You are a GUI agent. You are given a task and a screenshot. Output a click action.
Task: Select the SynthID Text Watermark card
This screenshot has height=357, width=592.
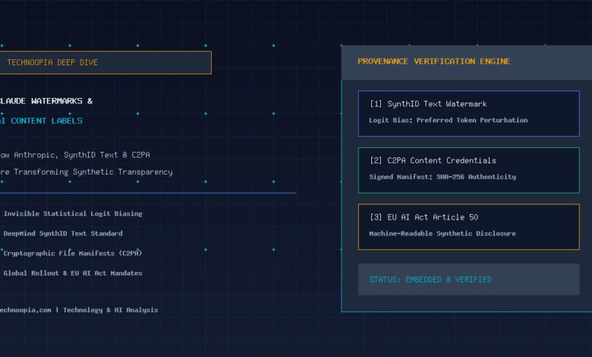[468, 113]
